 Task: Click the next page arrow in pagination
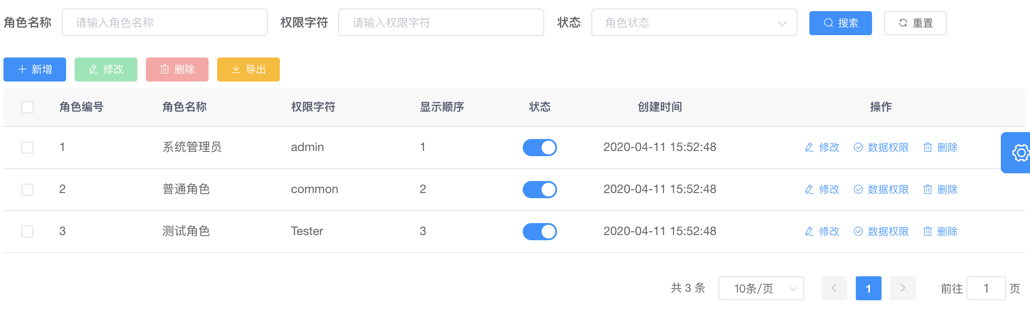click(903, 288)
